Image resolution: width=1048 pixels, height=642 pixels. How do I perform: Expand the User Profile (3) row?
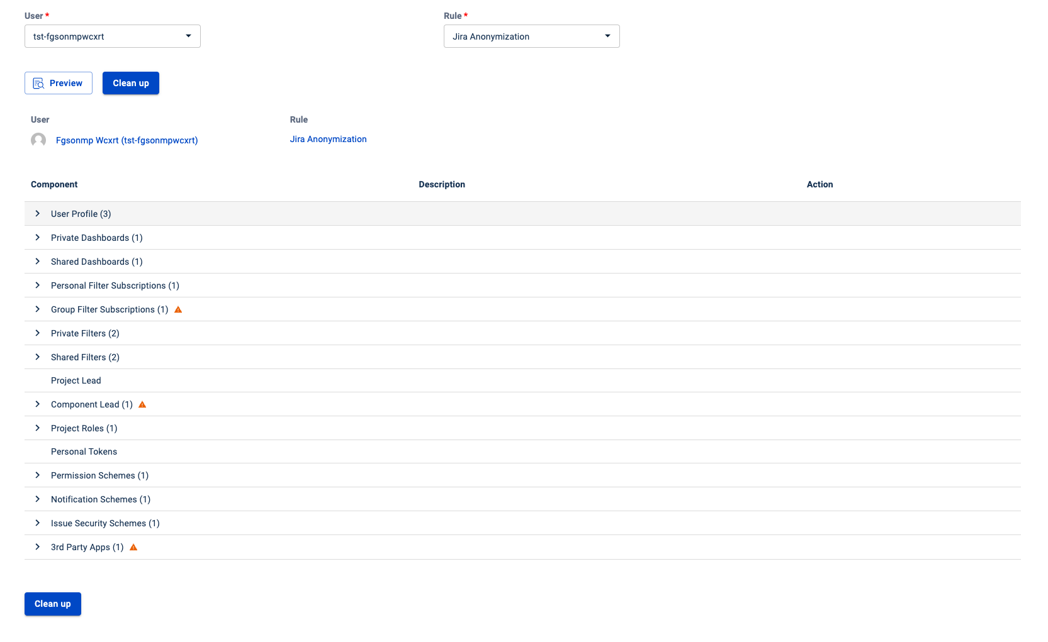[x=38, y=214]
